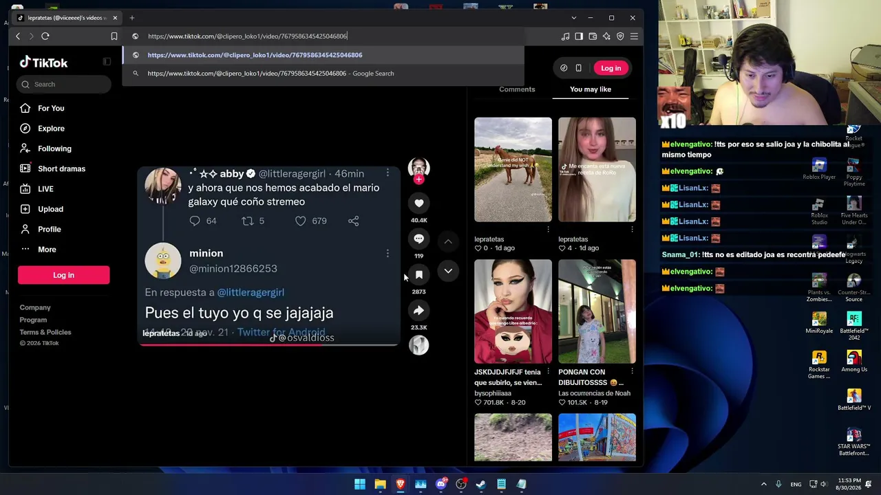Open the bysophiiiaaa creator link
This screenshot has height=495, width=881.
[493, 393]
